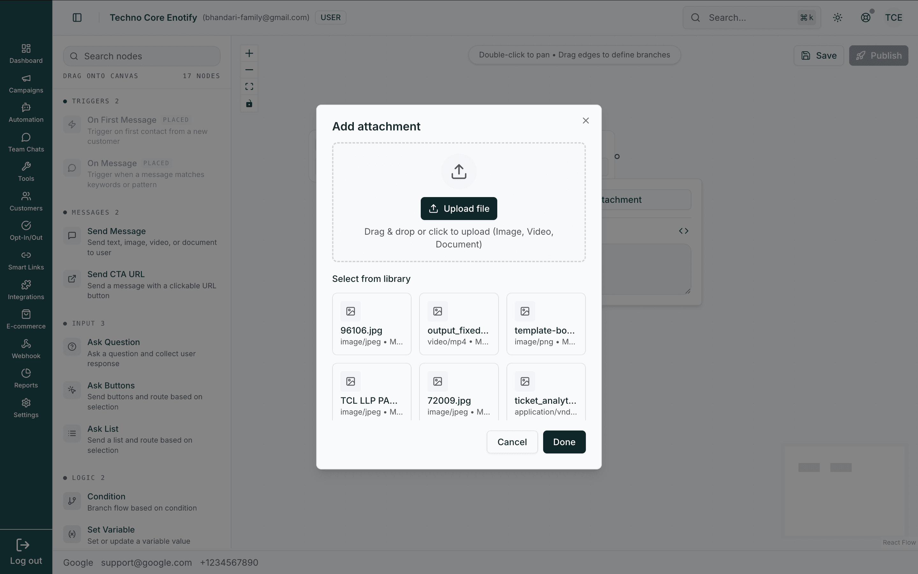Viewport: 918px width, 574px height.
Task: Select the Ask List node
Action: click(142, 439)
